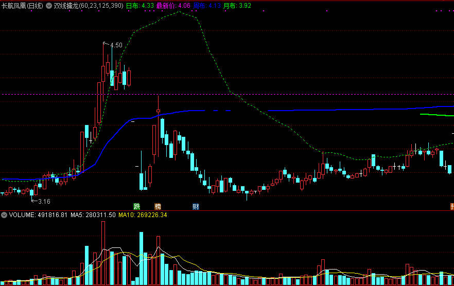The width and height of the screenshot is (454, 286).
Task: Click the MA10: 269226.34 label
Action: pos(143,215)
